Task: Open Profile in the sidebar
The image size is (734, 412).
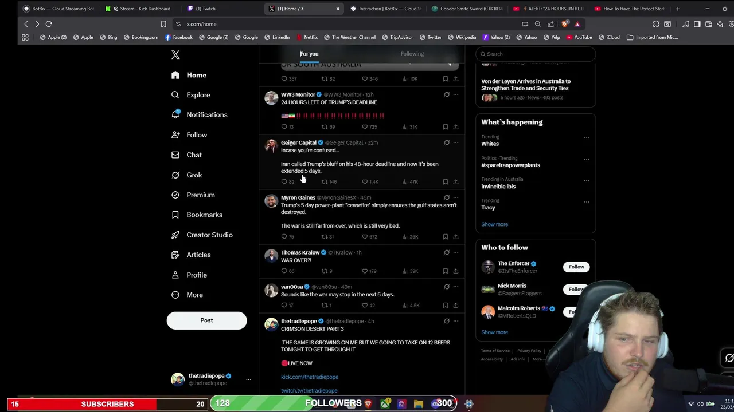Action: point(189,275)
